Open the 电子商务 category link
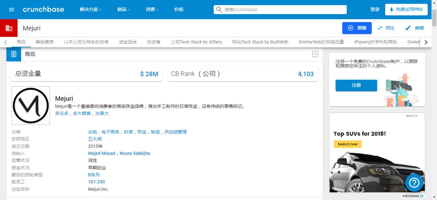The width and height of the screenshot is (437, 200). tap(110, 132)
